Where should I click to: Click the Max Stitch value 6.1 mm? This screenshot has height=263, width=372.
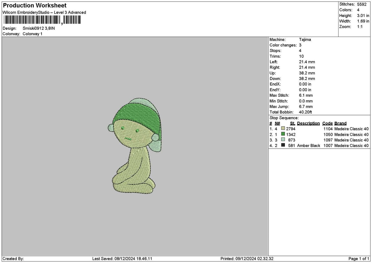point(306,96)
